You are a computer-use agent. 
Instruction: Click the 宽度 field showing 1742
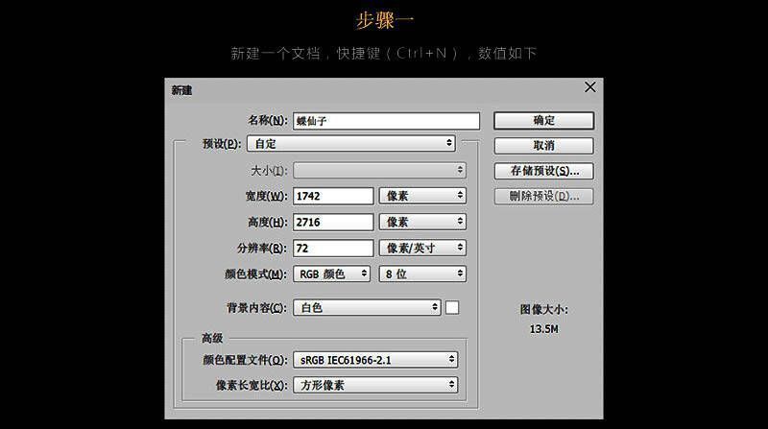click(x=333, y=196)
